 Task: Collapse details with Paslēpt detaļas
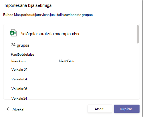[x=22, y=55]
